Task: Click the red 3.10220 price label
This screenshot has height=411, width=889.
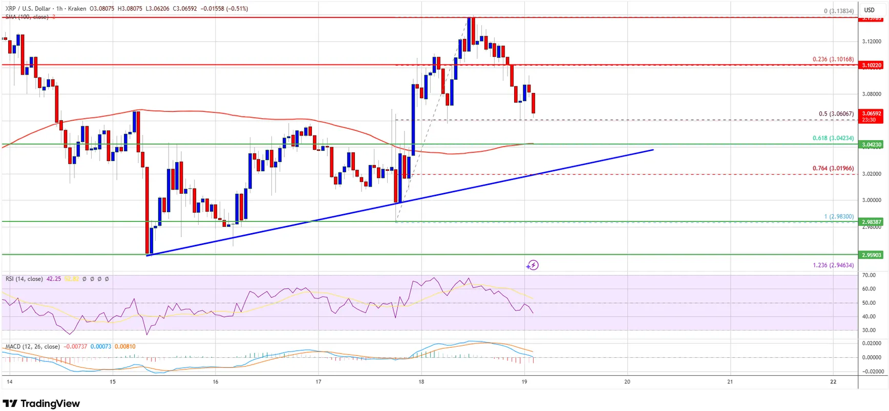Action: [x=872, y=65]
